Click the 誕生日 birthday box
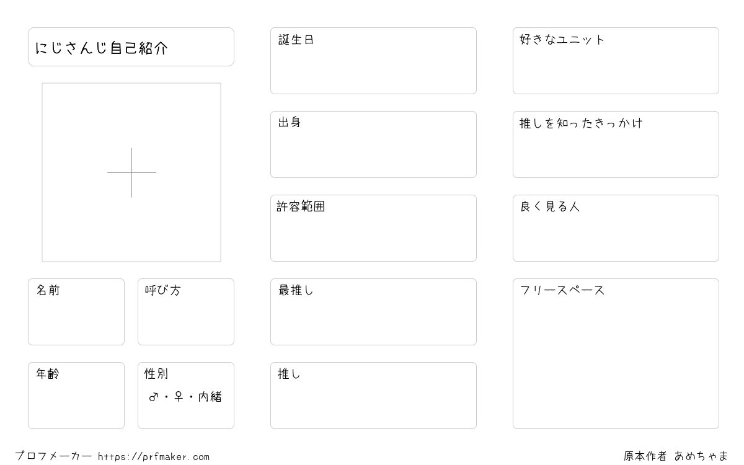The image size is (744, 465). click(x=373, y=61)
